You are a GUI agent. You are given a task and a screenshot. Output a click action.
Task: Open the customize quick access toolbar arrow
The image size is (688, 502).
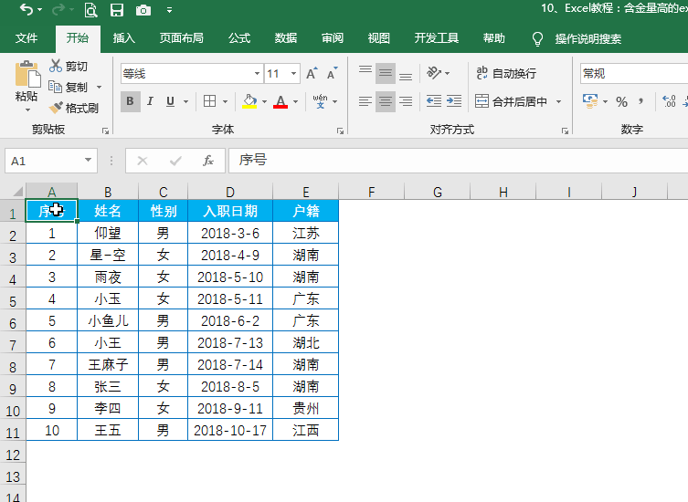(169, 10)
